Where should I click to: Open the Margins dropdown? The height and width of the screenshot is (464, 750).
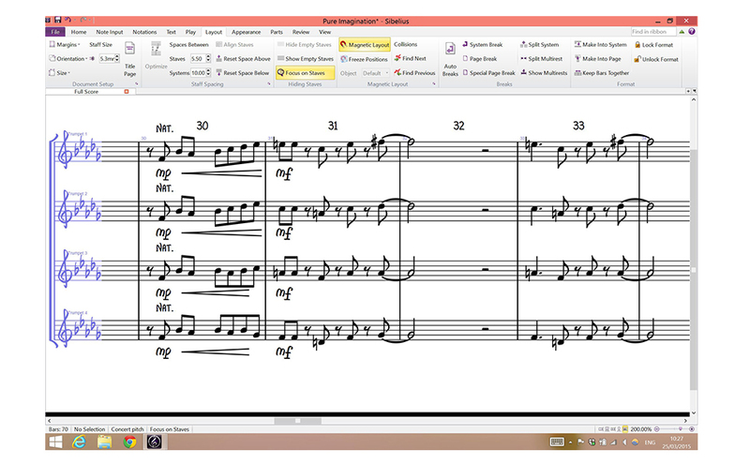(x=65, y=44)
